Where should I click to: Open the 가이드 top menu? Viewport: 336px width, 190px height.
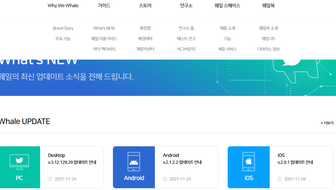click(104, 5)
